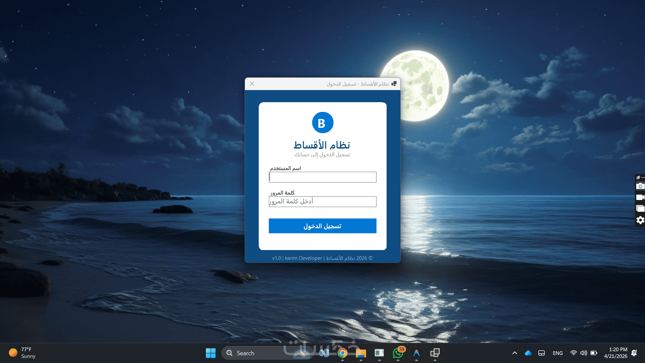The height and width of the screenshot is (363, 645).
Task: Open notifications via the snoozed bell icon
Action: point(635,353)
